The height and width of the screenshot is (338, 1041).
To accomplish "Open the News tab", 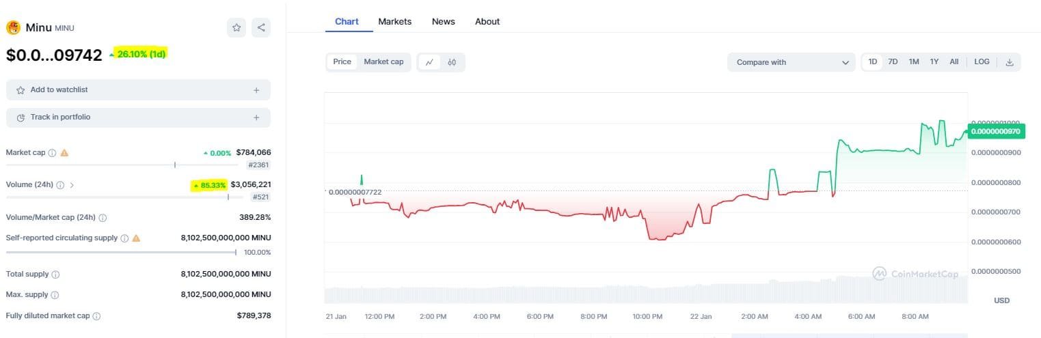I will coord(444,22).
